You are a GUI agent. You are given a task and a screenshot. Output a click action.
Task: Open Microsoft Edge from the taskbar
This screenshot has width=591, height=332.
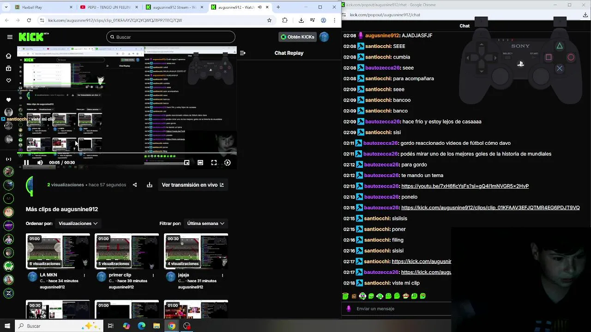pos(141,326)
